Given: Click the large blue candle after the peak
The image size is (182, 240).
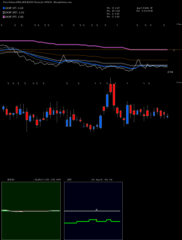Looking at the screenshot, I should [x=127, y=115].
